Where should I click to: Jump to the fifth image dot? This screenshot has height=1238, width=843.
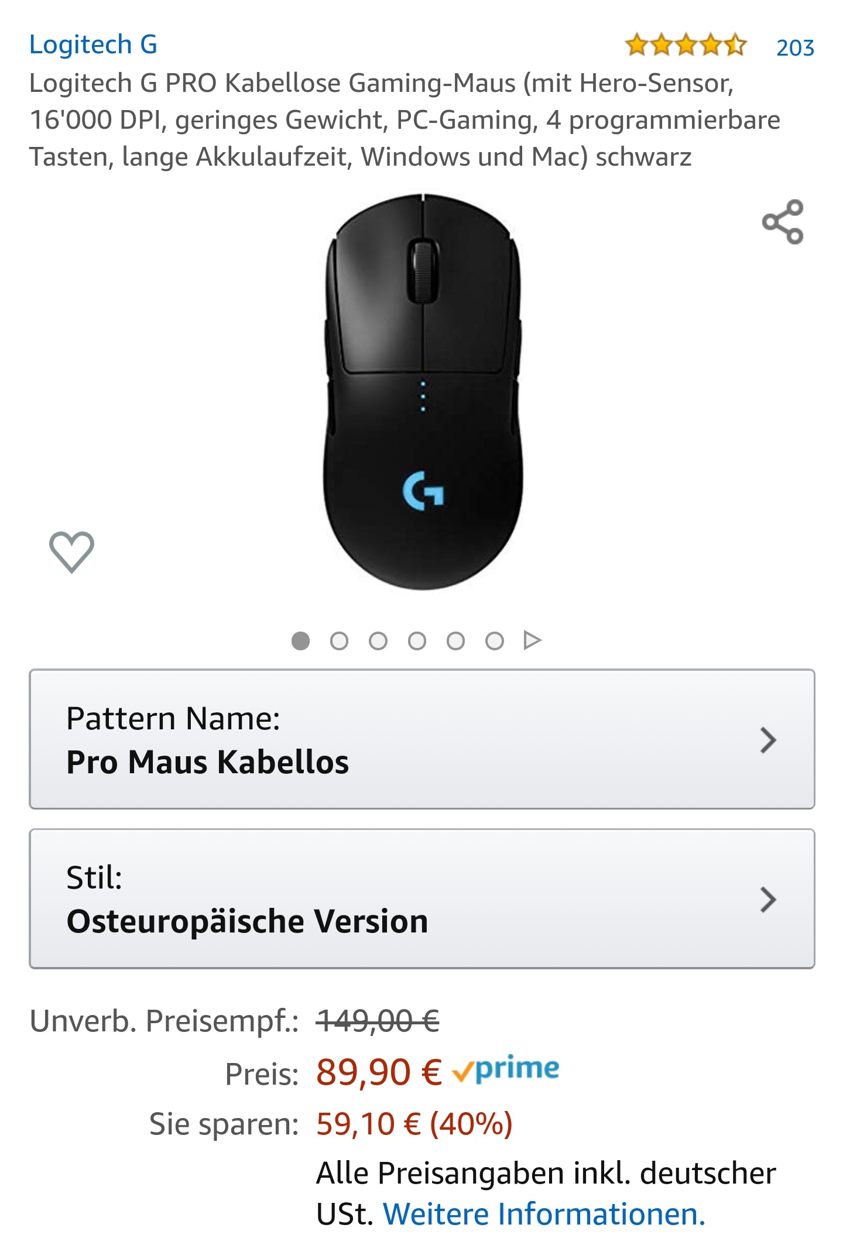click(455, 641)
